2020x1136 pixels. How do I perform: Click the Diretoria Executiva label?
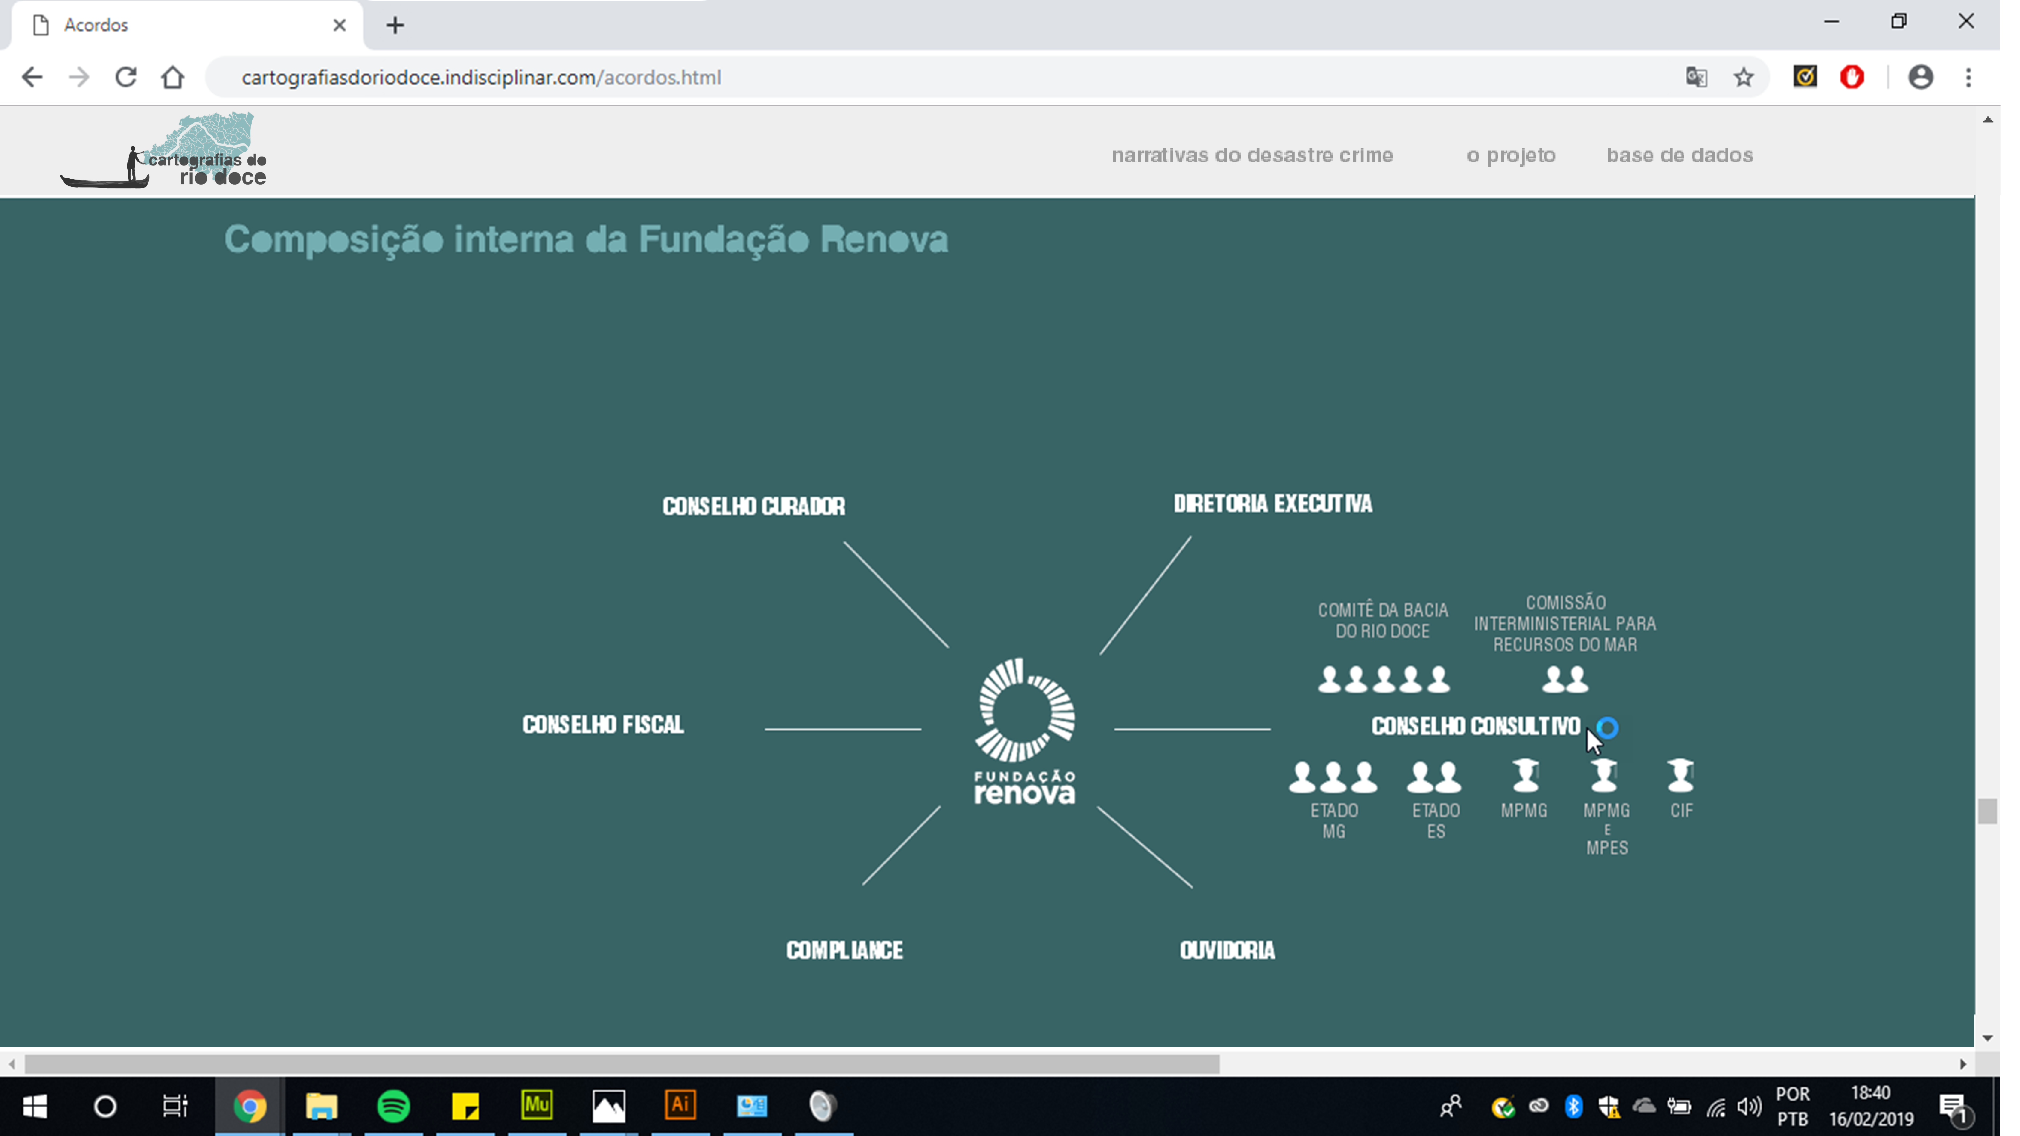[x=1273, y=504]
